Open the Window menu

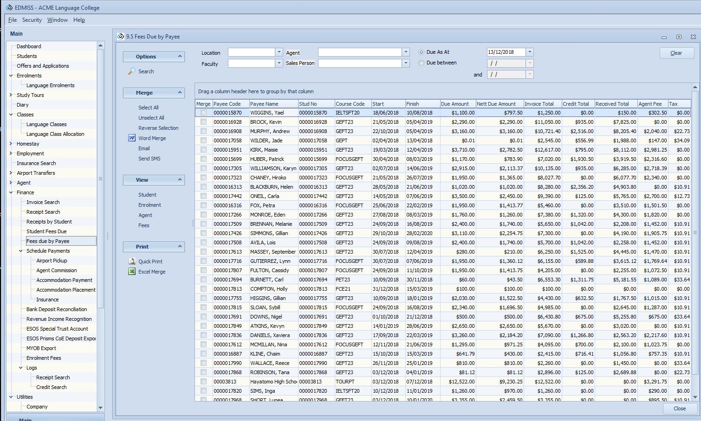[58, 20]
